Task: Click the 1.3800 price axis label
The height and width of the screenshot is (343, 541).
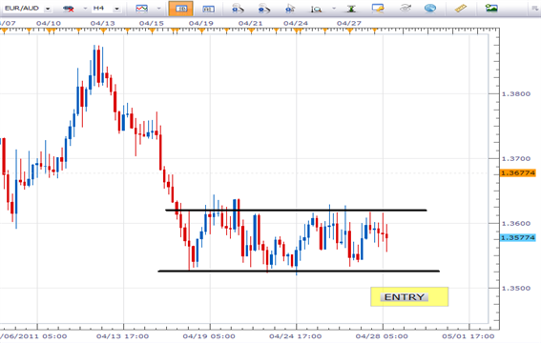Action: tap(516, 94)
